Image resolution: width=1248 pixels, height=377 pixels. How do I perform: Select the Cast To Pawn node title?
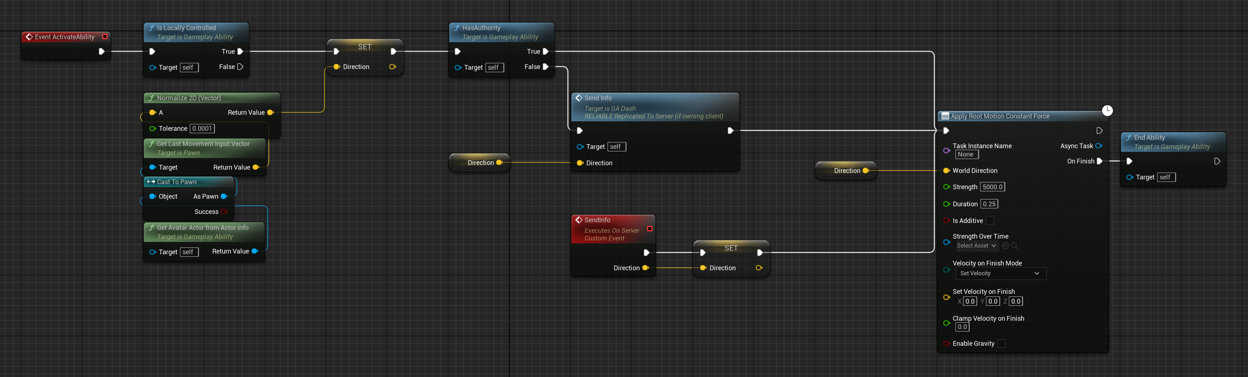click(x=176, y=182)
